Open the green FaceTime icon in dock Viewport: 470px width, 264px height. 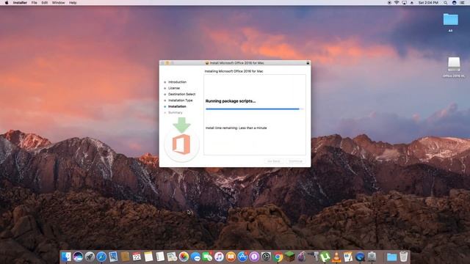point(207,257)
